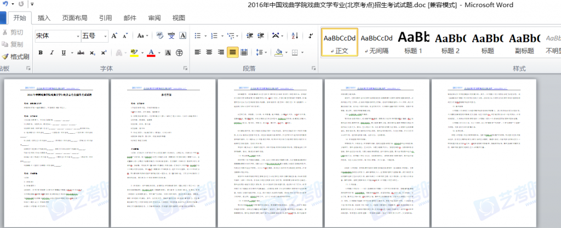The width and height of the screenshot is (561, 228).
Task: Toggle justified paragraph alignment
Action: click(233, 53)
